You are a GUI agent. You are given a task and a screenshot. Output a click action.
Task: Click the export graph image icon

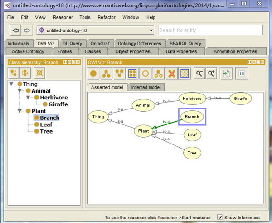[226, 73]
